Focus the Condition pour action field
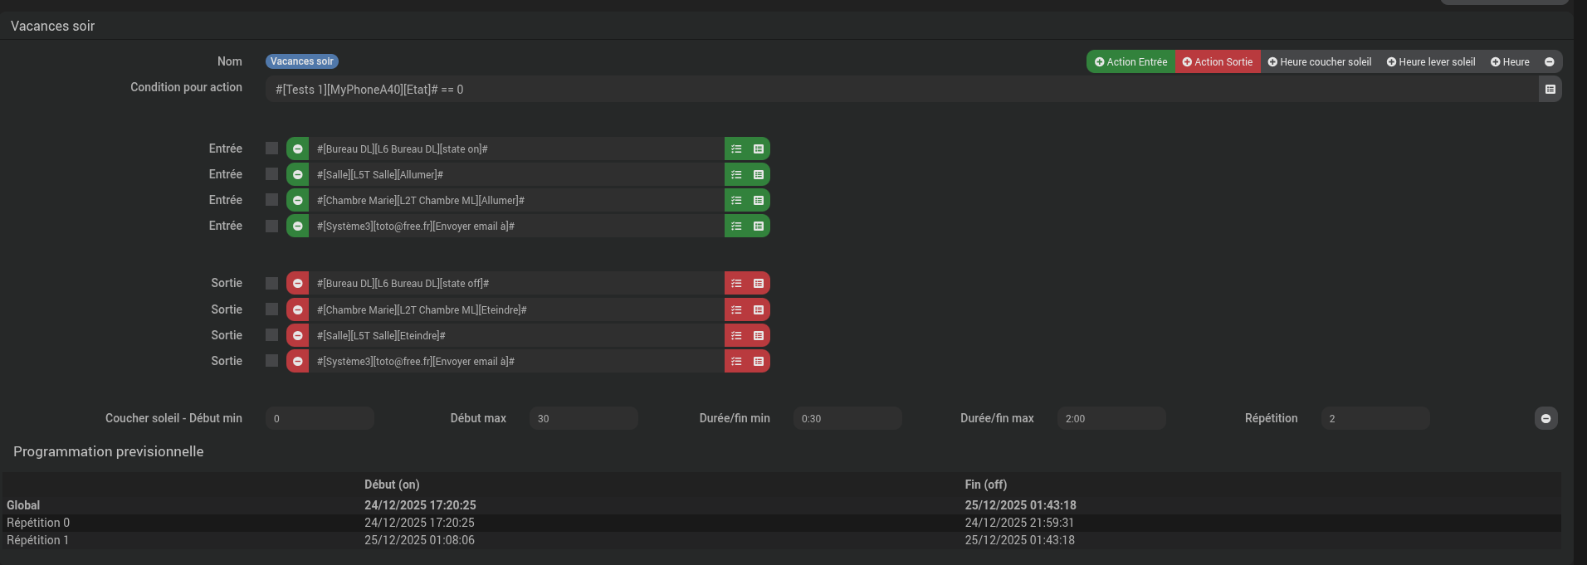 [902, 89]
